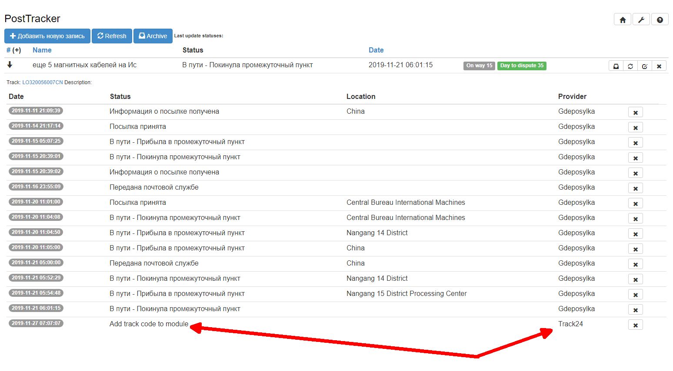Sort parcels by the # column header
Image resolution: width=673 pixels, height=371 pixels.
tap(9, 50)
